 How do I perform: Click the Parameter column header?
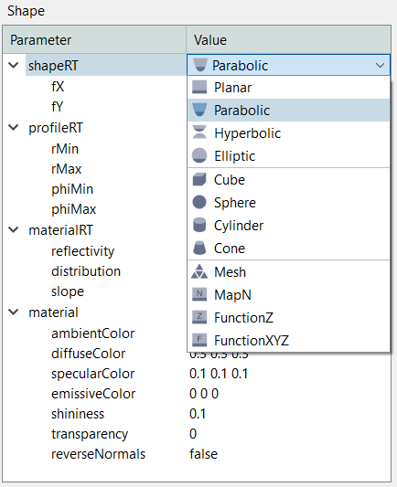click(94, 40)
